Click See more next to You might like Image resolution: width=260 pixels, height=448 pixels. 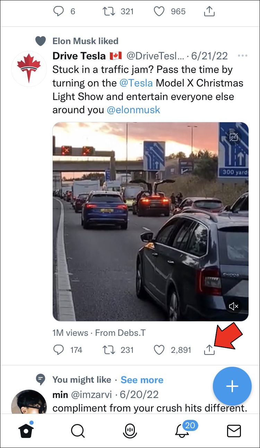coord(142,380)
